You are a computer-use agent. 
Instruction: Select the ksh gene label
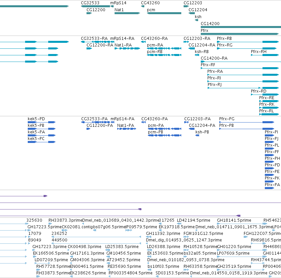(x=198, y=17)
